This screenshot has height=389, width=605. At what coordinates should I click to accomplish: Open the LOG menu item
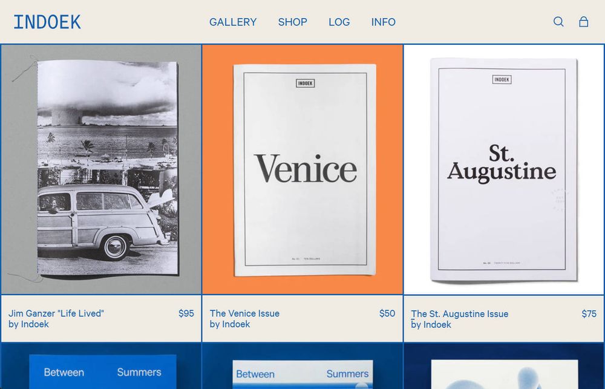click(339, 22)
